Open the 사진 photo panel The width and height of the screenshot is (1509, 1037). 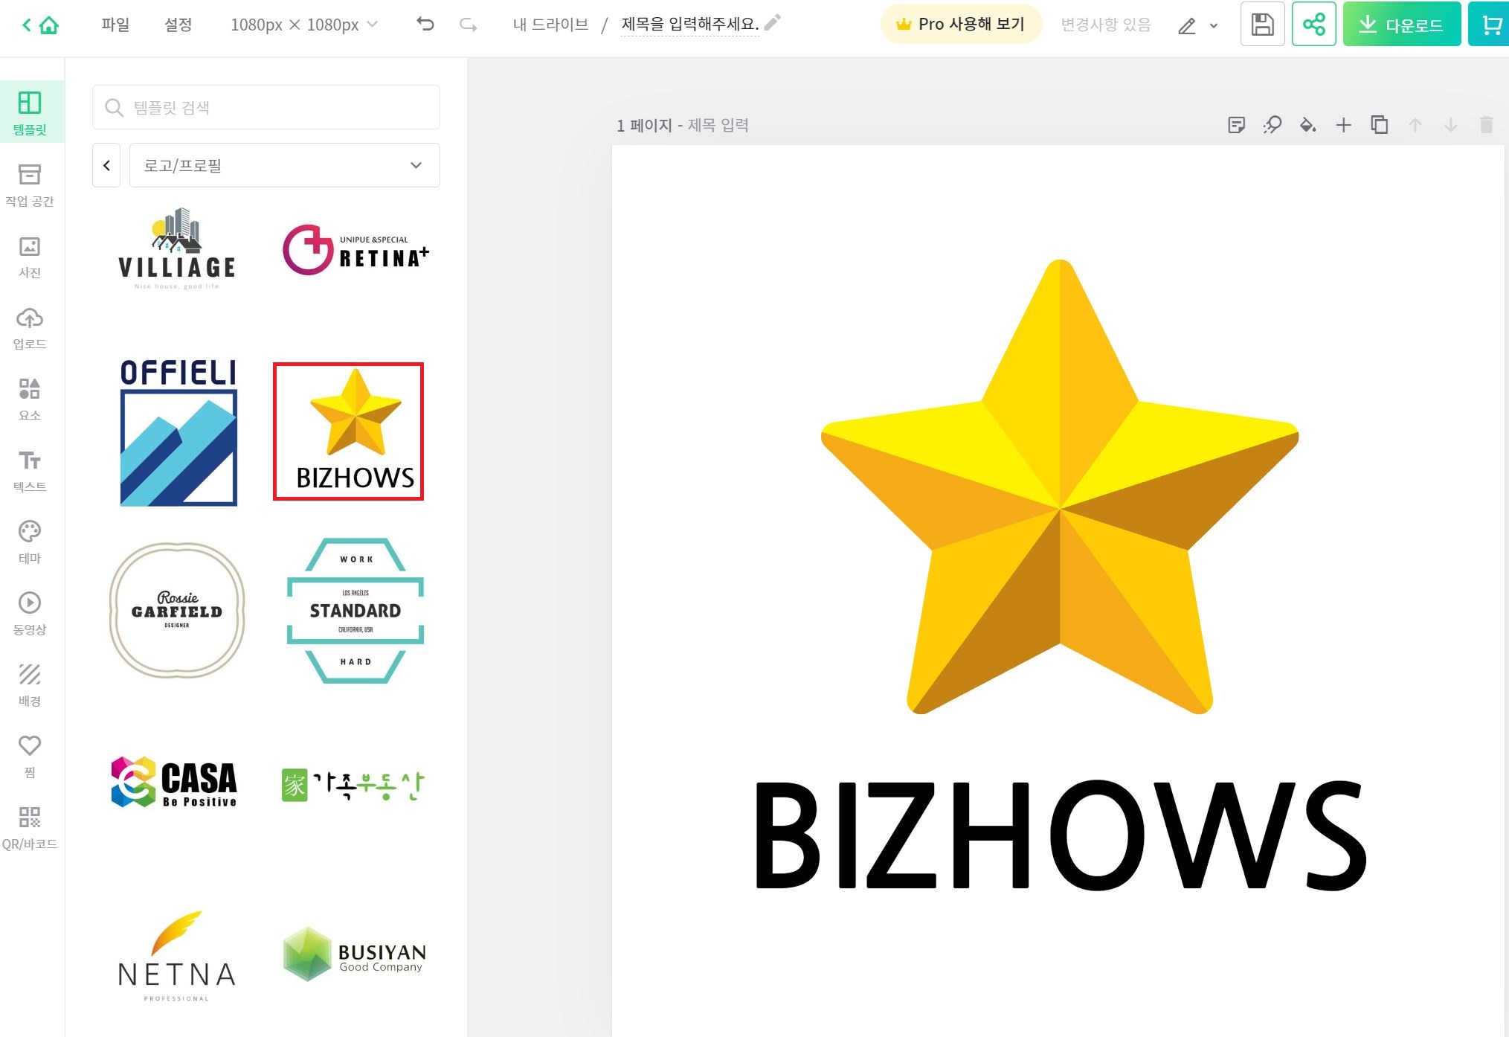pos(30,257)
